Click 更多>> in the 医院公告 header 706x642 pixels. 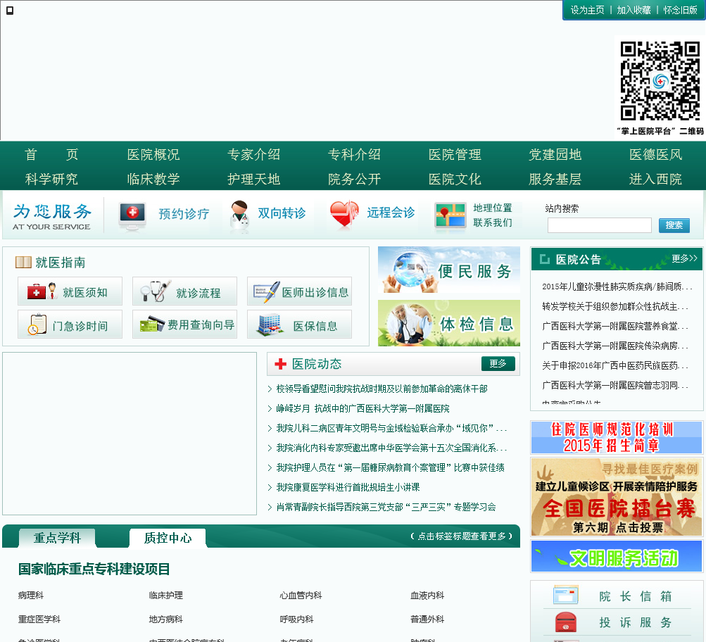point(684,258)
